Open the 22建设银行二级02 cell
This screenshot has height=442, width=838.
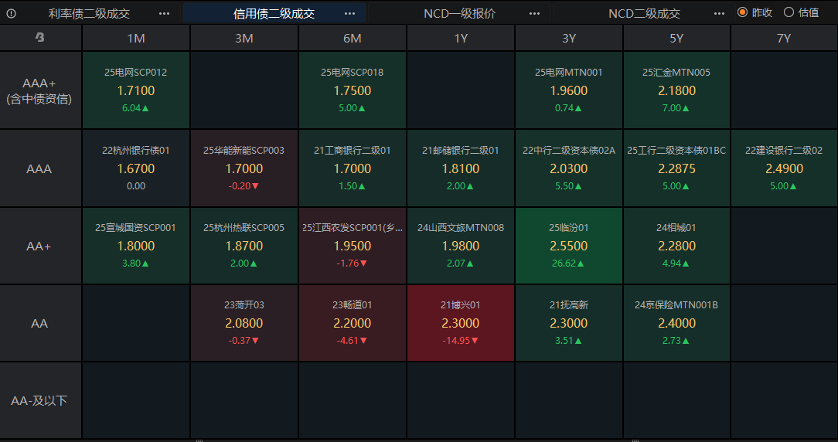(784, 168)
